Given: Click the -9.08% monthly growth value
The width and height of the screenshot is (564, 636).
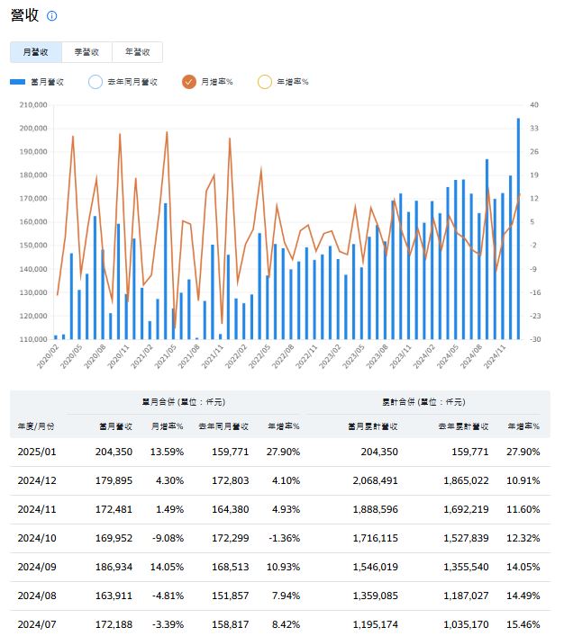Looking at the screenshot, I should pyautogui.click(x=168, y=538).
